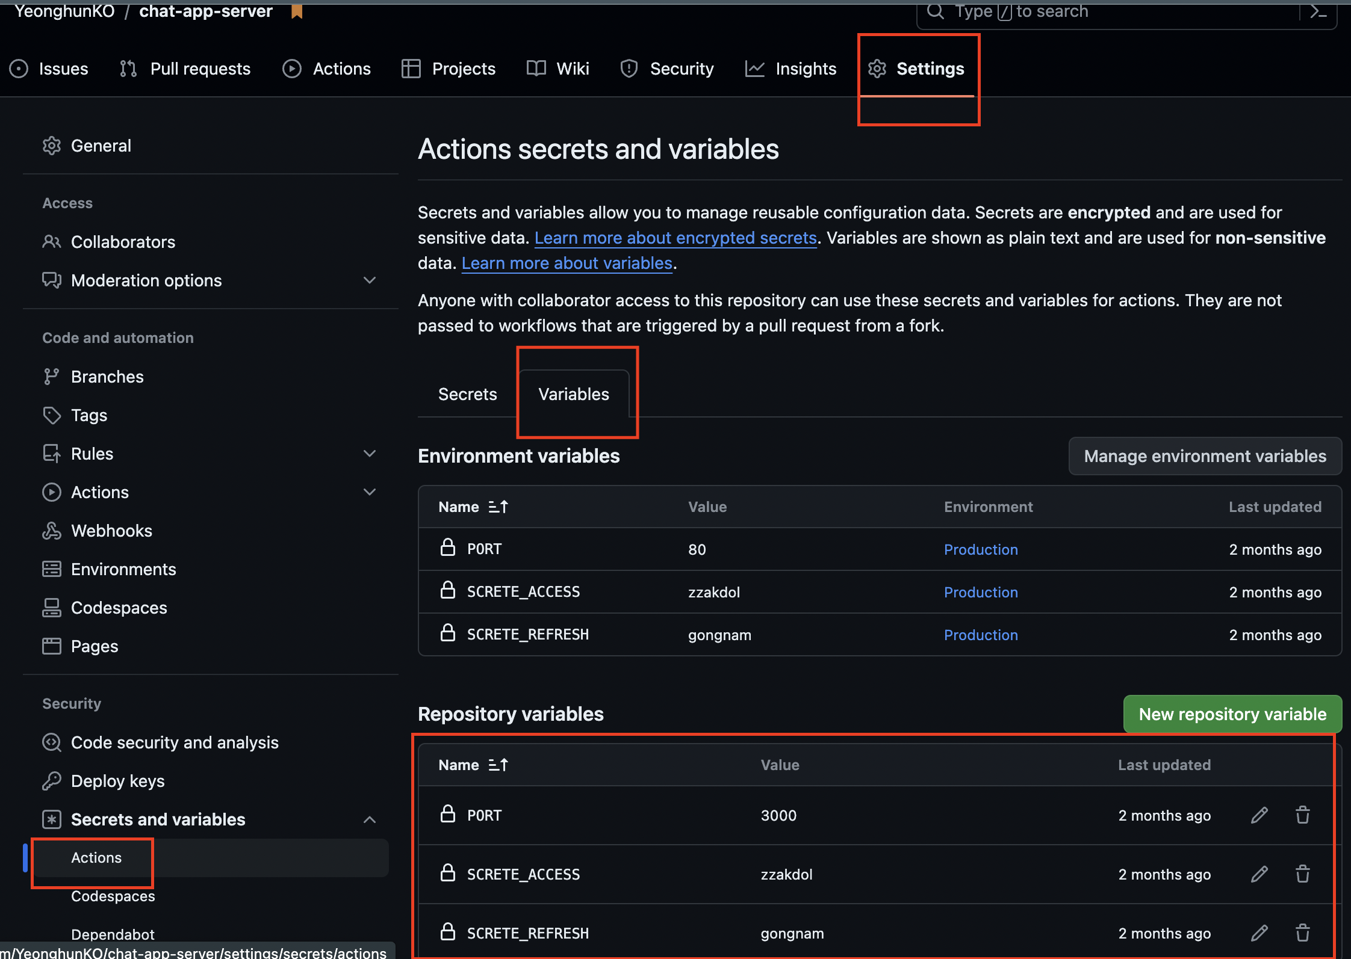Open YeonghunKO owner link in breadcrumb

[64, 11]
